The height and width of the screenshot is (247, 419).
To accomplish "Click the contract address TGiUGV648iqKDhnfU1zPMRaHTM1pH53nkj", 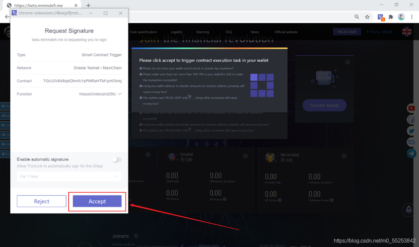I will (x=82, y=81).
